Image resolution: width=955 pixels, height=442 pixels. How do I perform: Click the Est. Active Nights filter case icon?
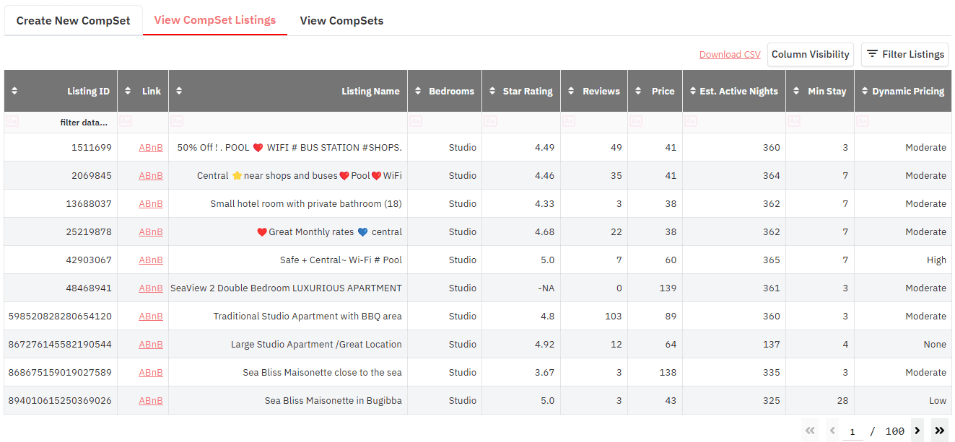pos(691,122)
